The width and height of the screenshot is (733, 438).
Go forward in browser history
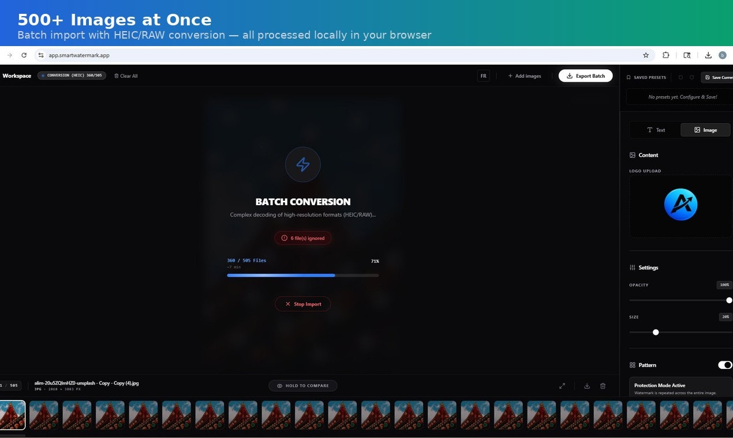[9, 55]
